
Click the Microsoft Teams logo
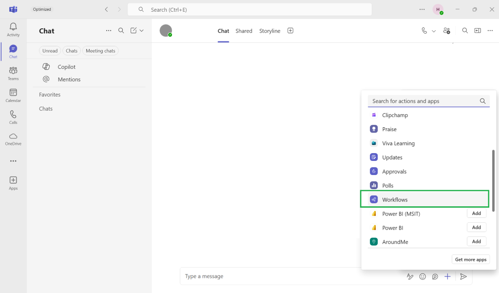(13, 9)
